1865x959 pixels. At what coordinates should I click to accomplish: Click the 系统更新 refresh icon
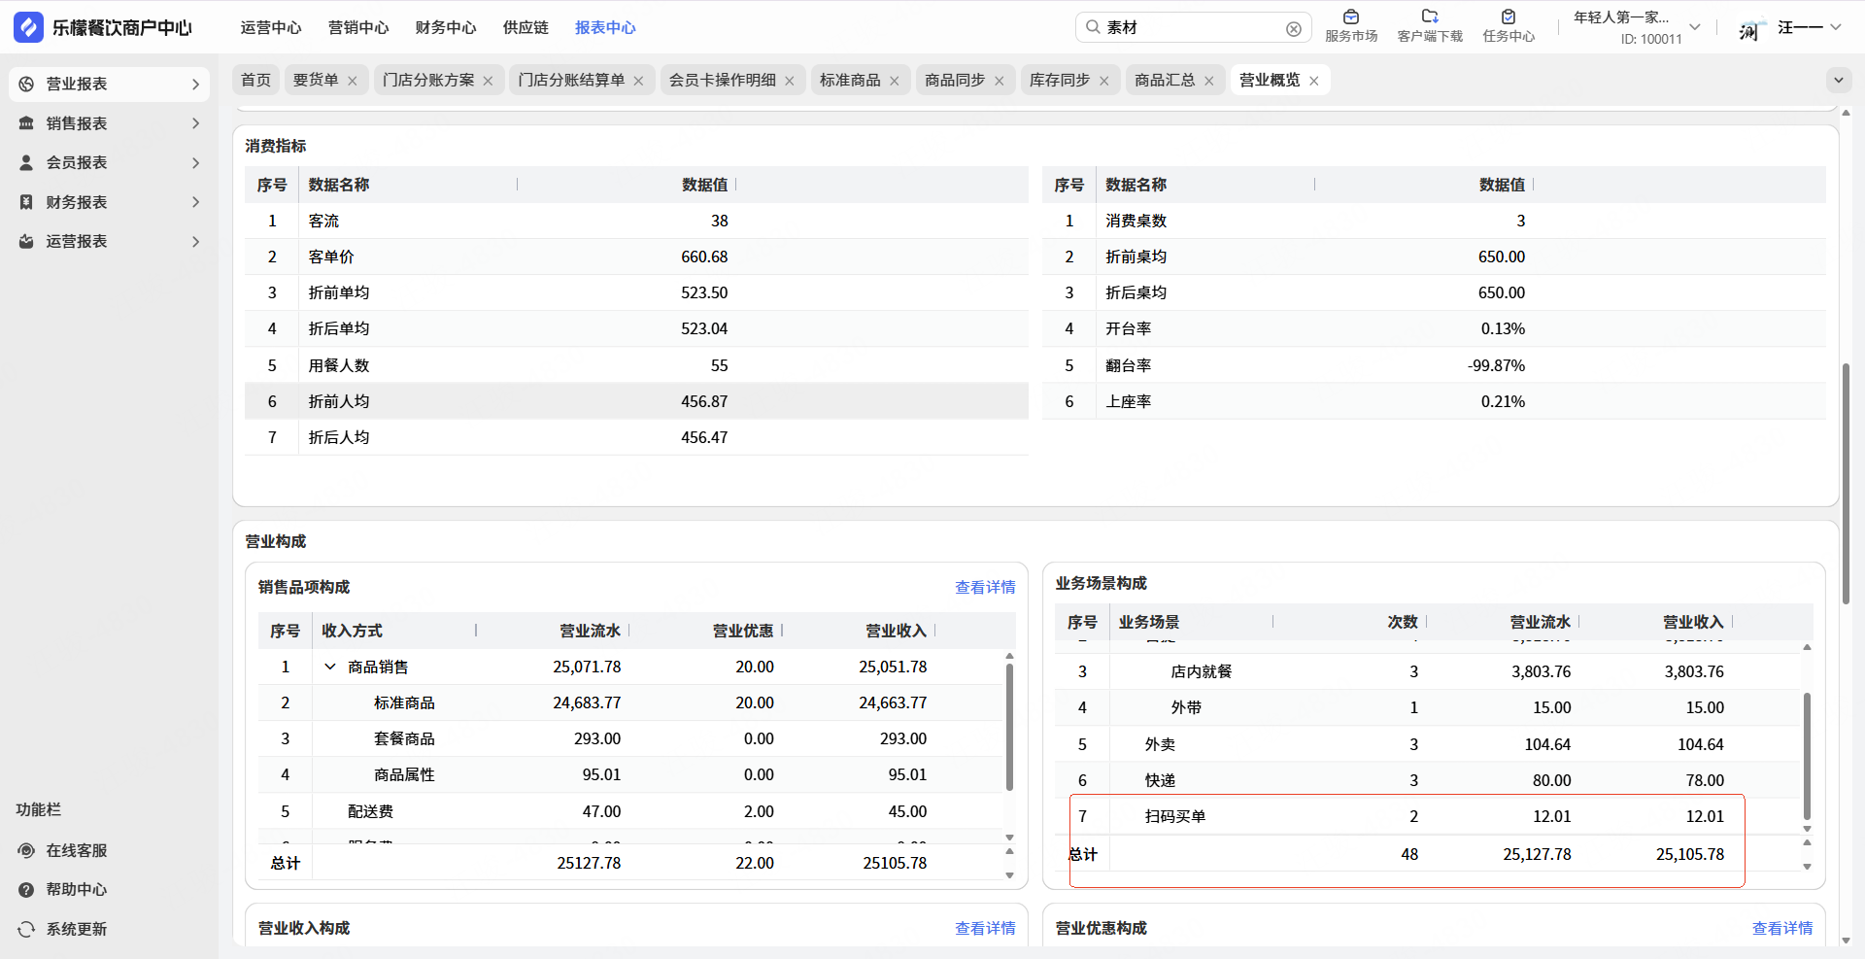click(26, 930)
